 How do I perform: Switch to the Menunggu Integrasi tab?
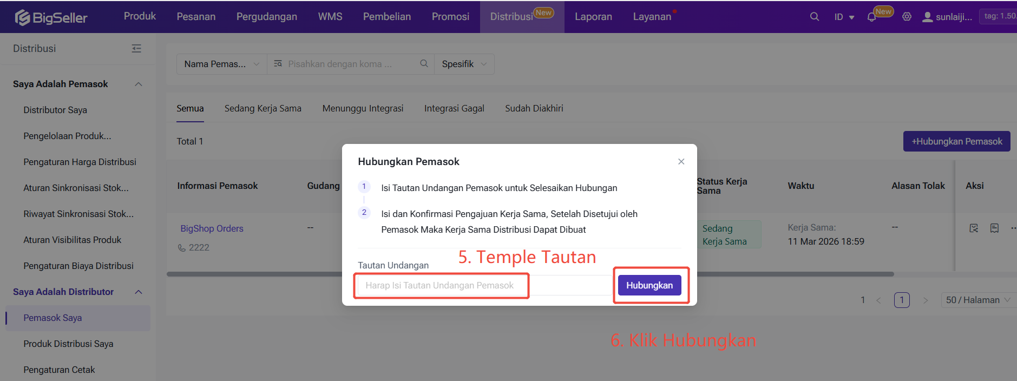363,108
